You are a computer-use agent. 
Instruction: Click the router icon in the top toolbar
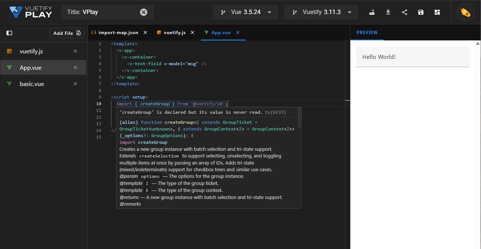point(372,12)
